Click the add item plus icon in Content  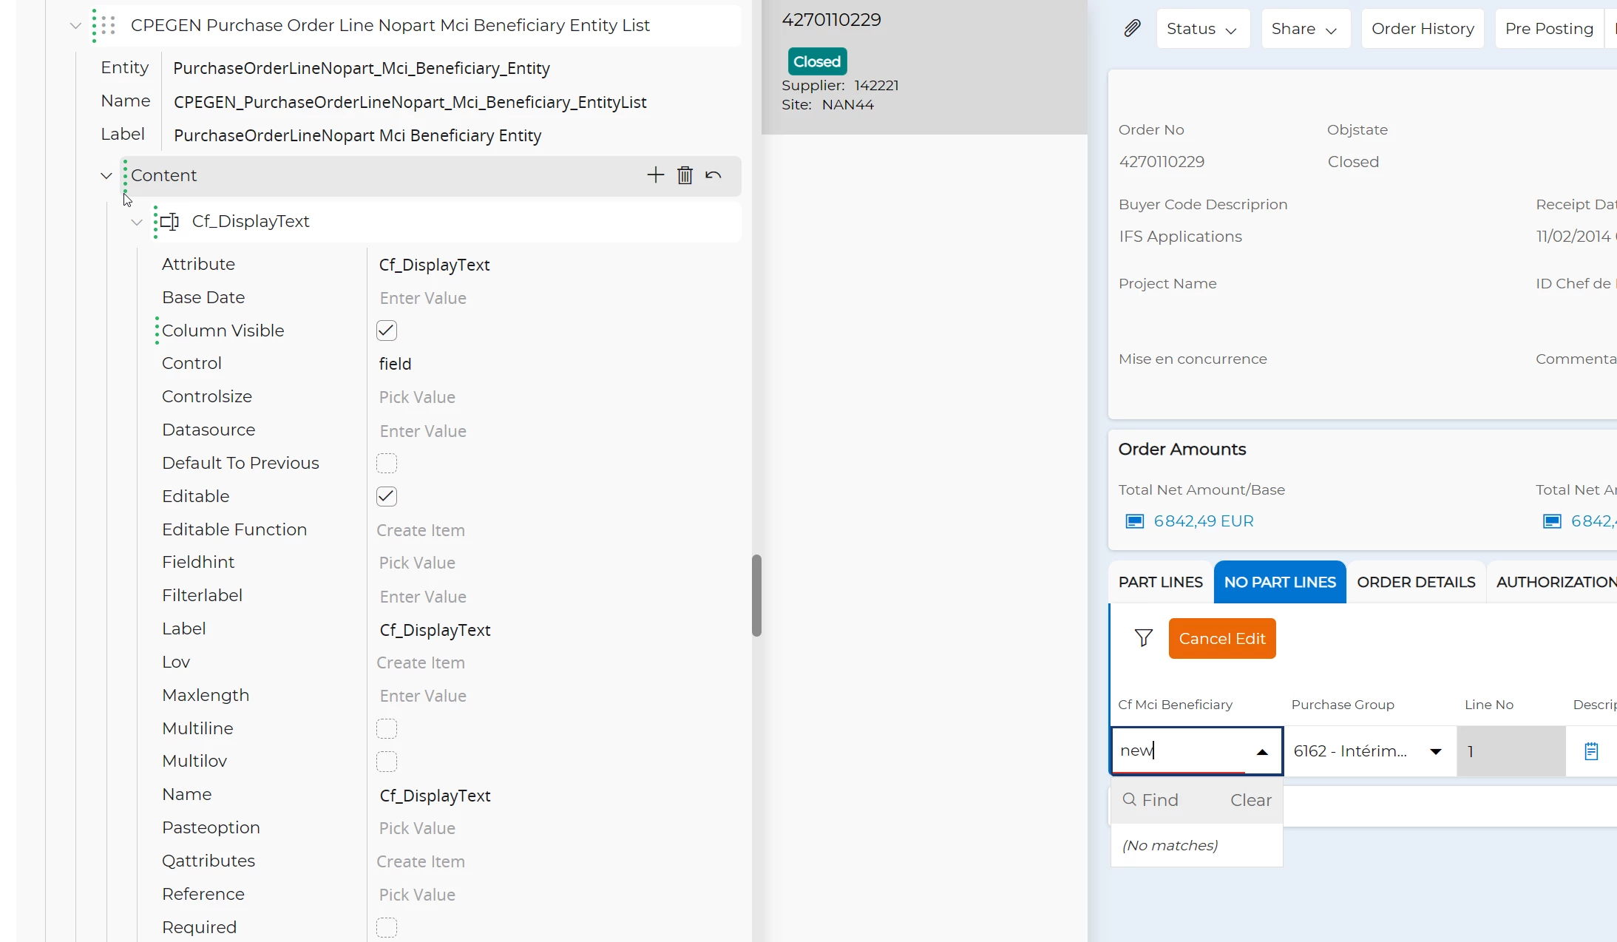tap(655, 175)
